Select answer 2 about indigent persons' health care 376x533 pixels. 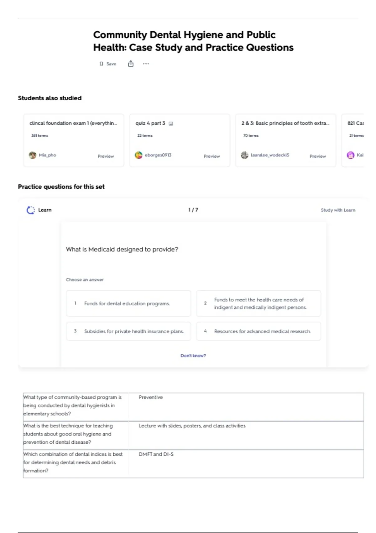[x=258, y=303]
